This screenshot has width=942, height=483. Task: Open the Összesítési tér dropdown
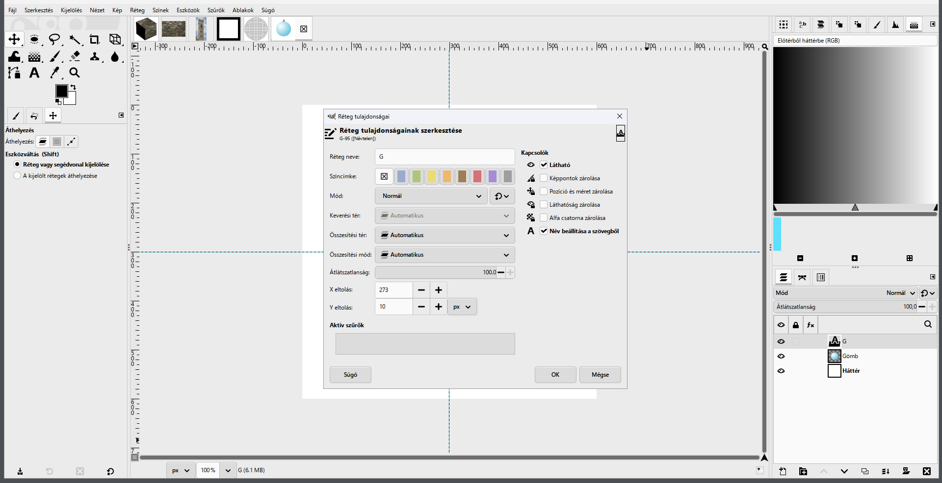pyautogui.click(x=445, y=235)
